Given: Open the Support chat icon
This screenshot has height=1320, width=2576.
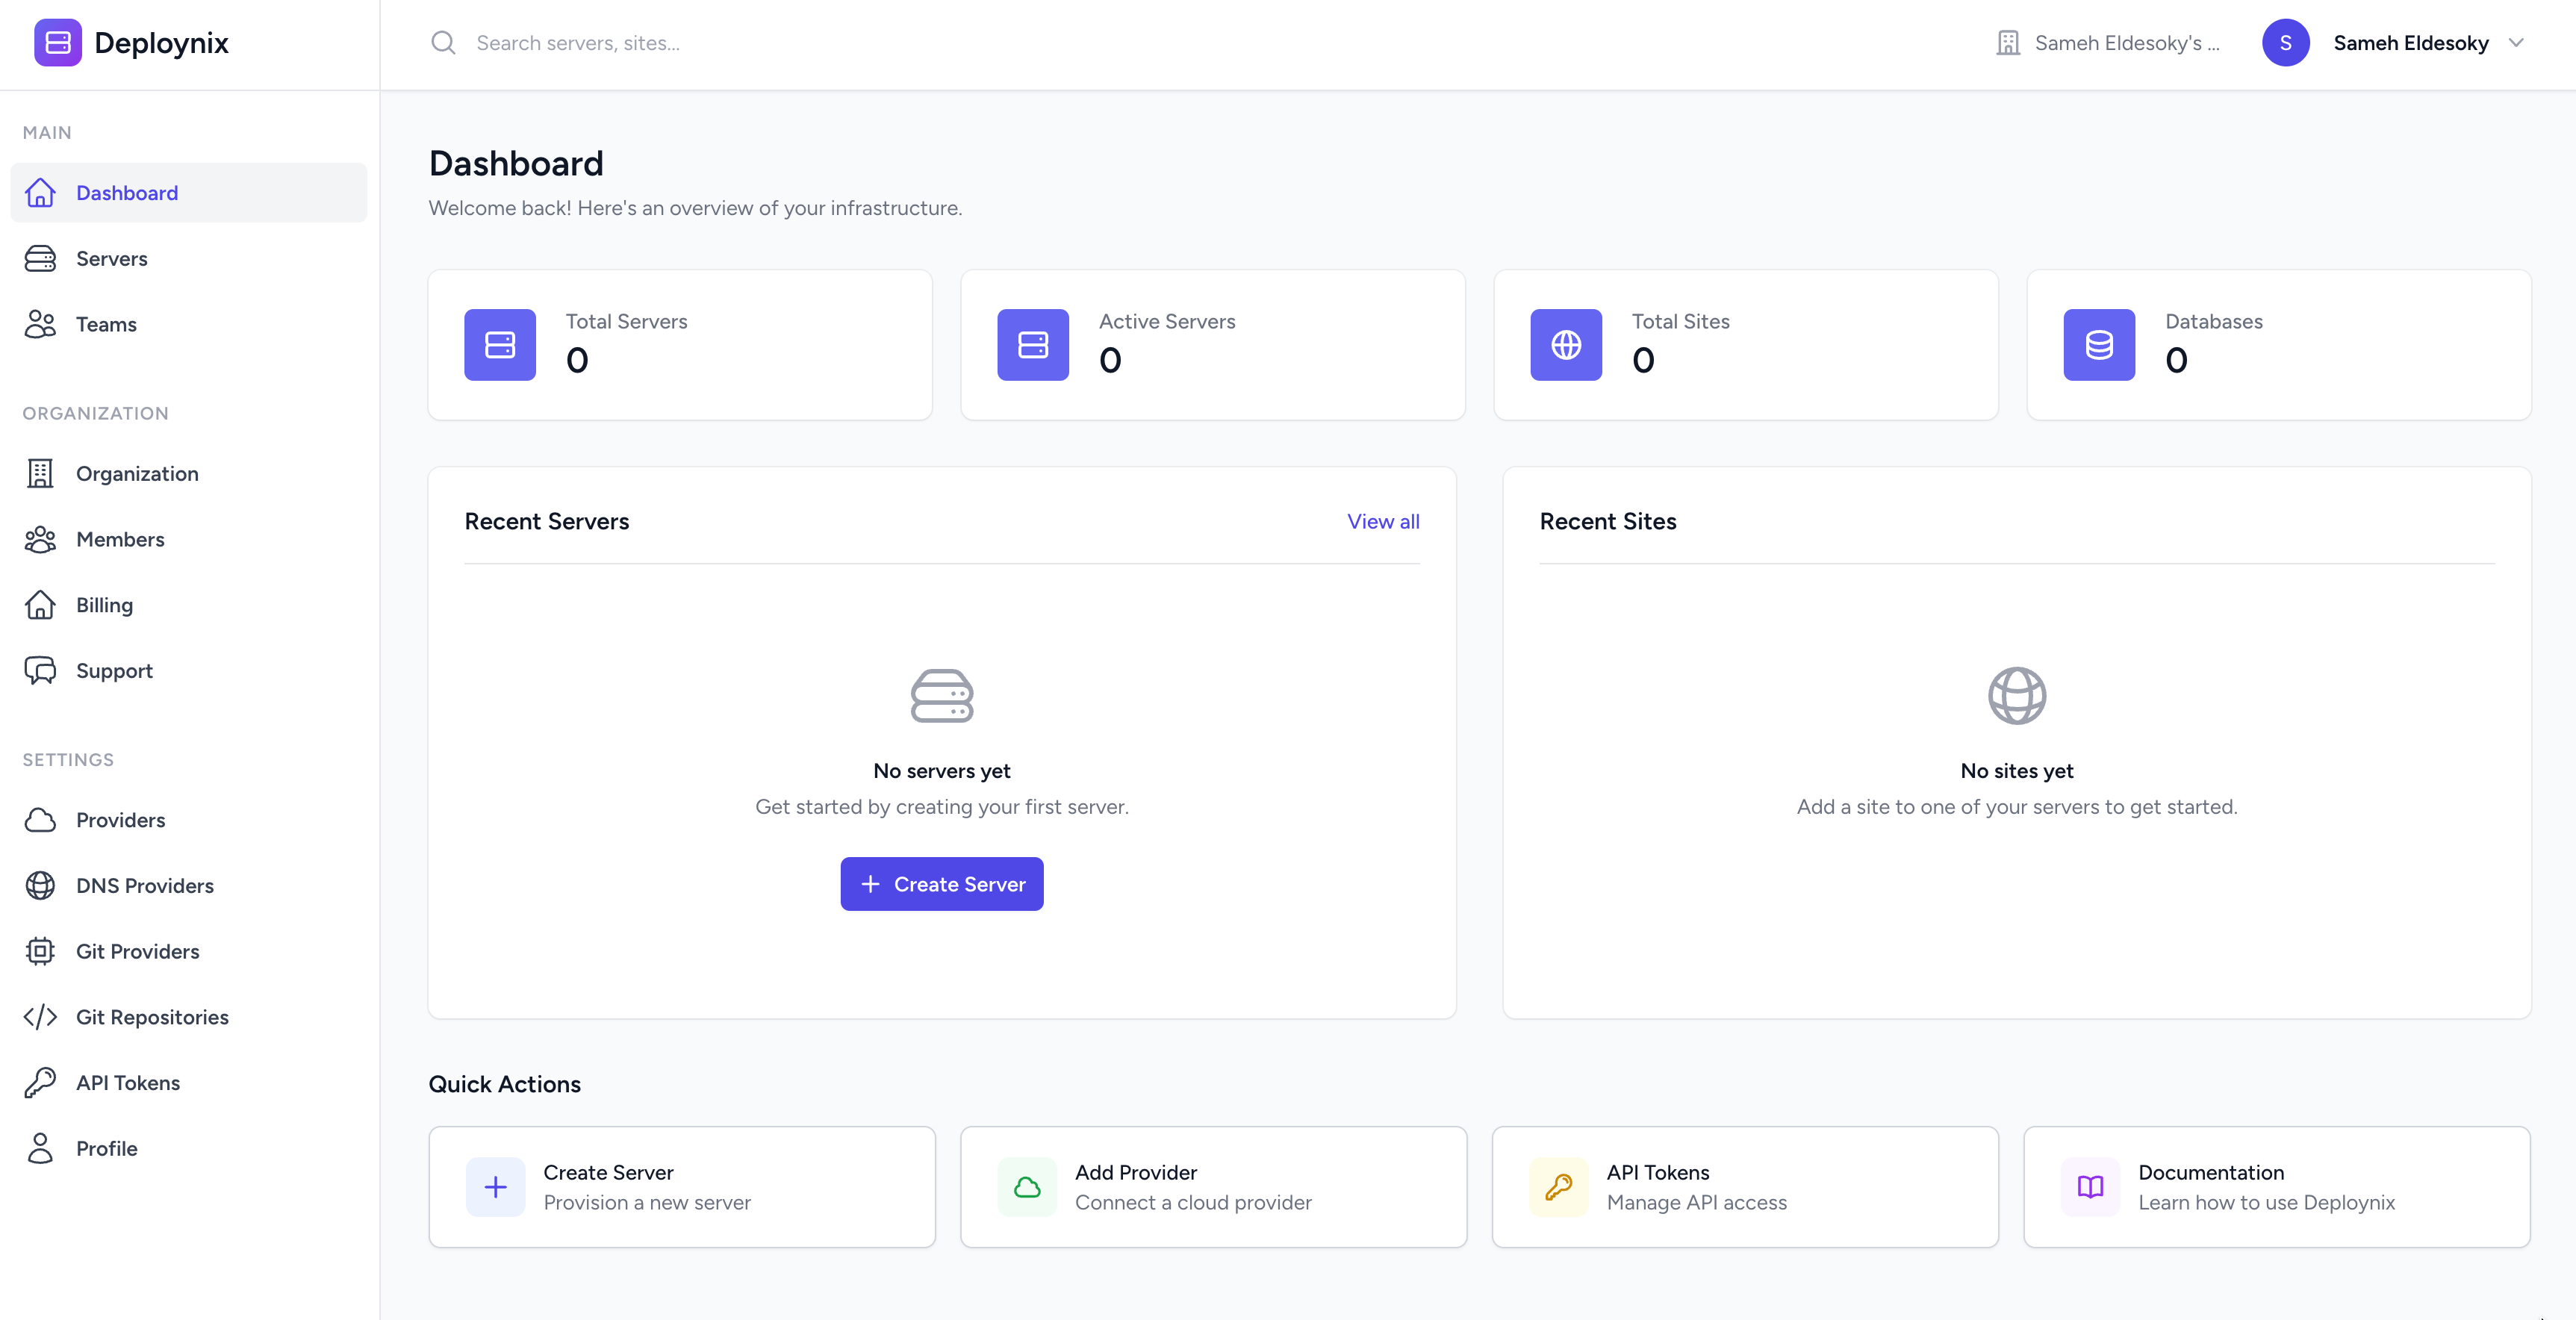Looking at the screenshot, I should [40, 670].
